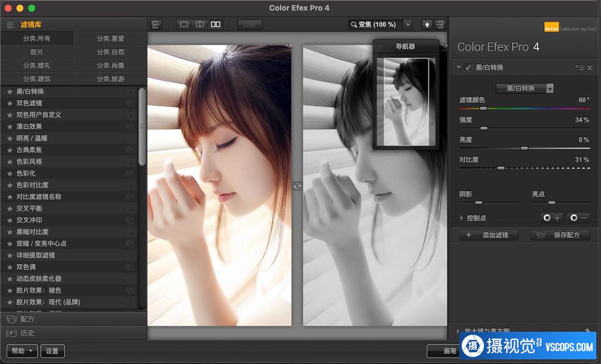The width and height of the screenshot is (601, 364).
Task: Select the 分类.所有 category tab
Action: [37, 38]
